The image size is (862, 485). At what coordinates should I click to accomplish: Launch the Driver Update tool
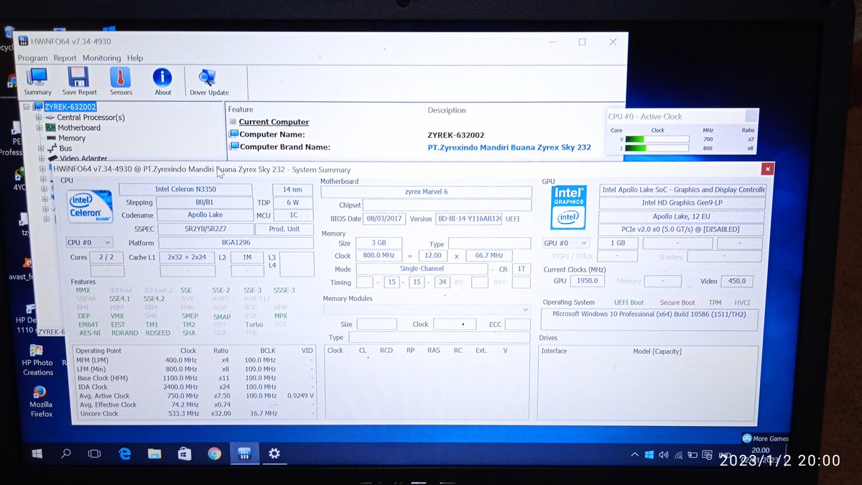click(209, 81)
